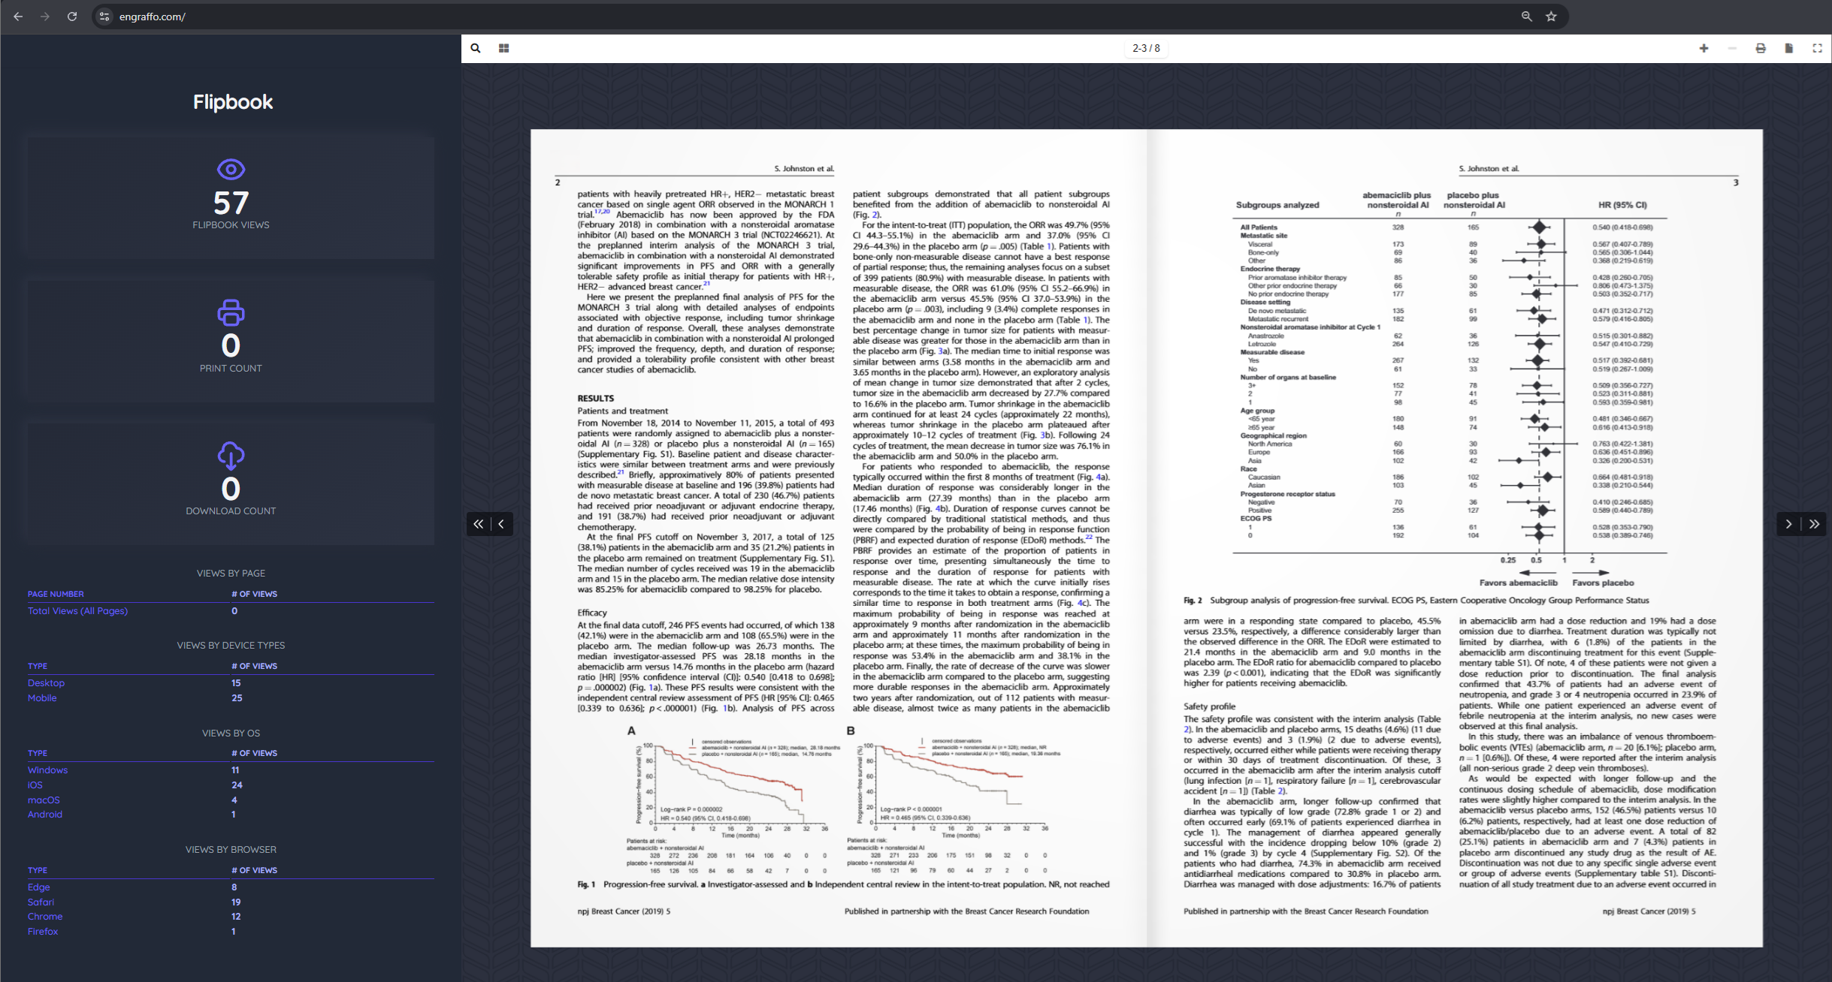Click the print count printer icon
1832x982 pixels.
231,312
